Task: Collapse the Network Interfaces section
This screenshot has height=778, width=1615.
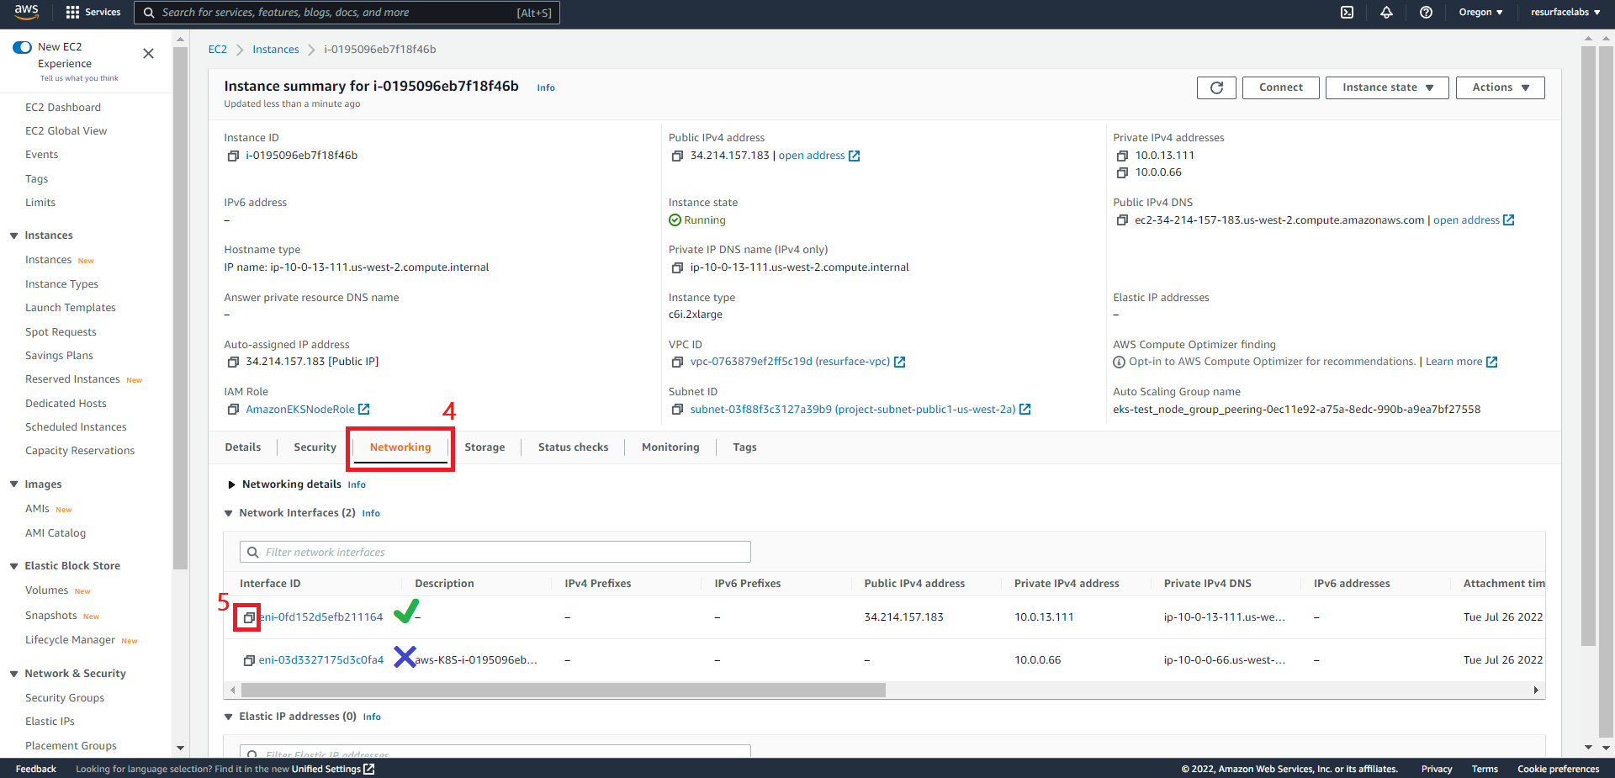Action: (228, 513)
